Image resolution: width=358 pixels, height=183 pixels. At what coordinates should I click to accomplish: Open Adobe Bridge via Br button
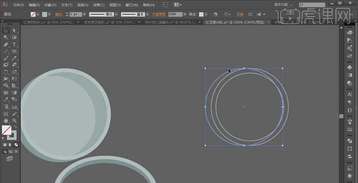(165, 5)
